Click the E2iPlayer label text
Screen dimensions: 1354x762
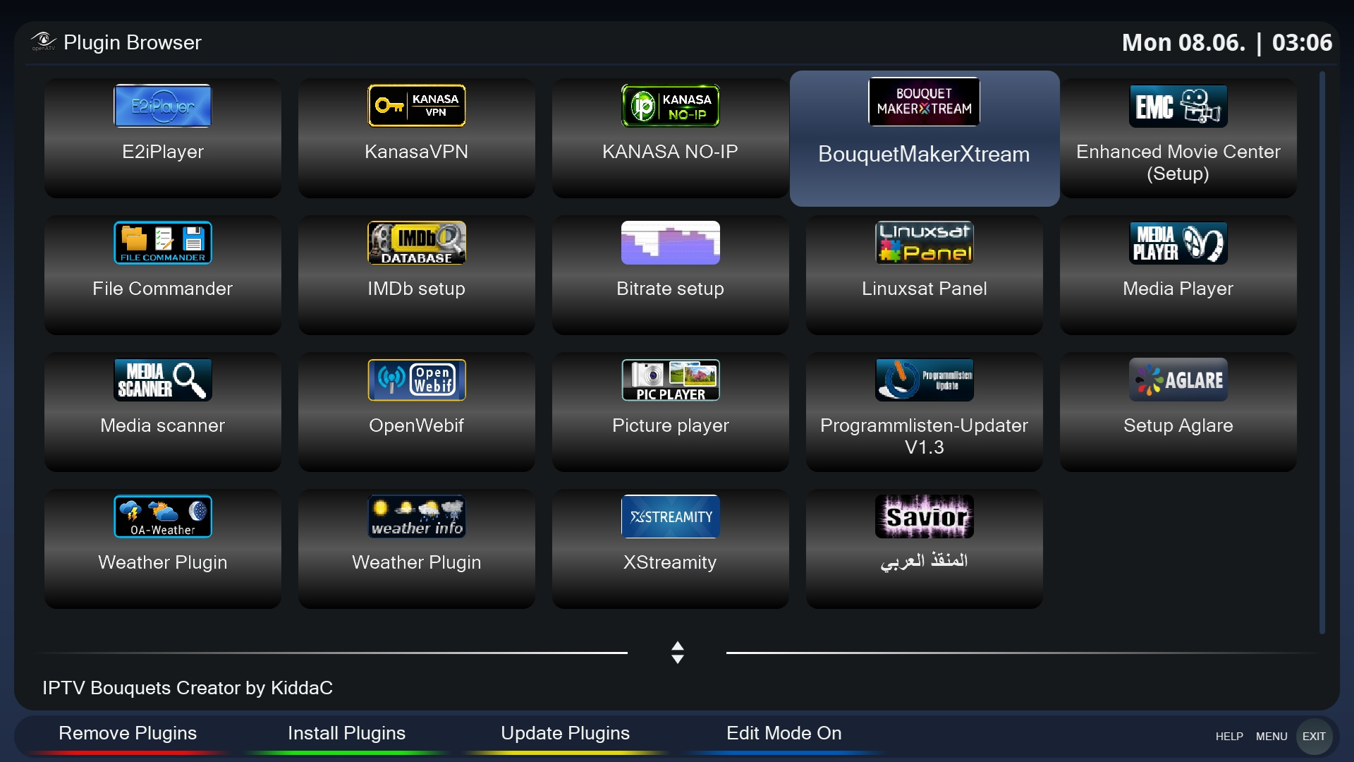pyautogui.click(x=163, y=152)
